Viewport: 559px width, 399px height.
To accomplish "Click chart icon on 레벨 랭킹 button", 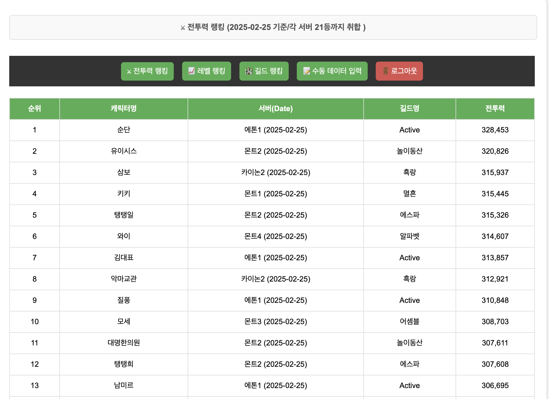I will 192,71.
